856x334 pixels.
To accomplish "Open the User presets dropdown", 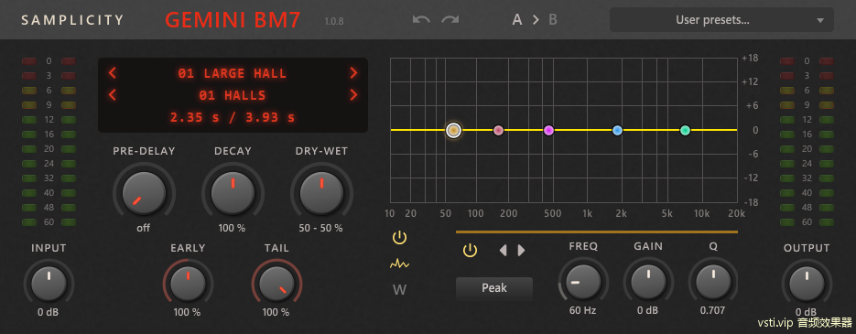I will [x=721, y=20].
